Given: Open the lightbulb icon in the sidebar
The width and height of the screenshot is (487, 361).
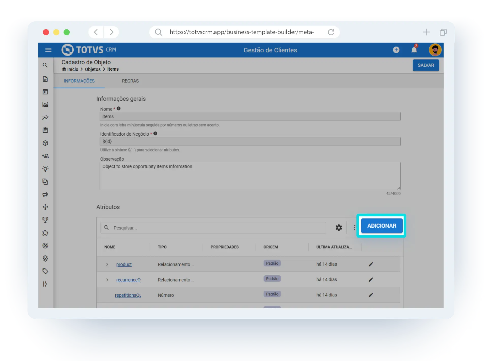Looking at the screenshot, I should coord(45,169).
